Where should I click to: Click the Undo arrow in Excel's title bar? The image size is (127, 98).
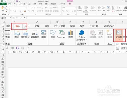click(5, 1)
